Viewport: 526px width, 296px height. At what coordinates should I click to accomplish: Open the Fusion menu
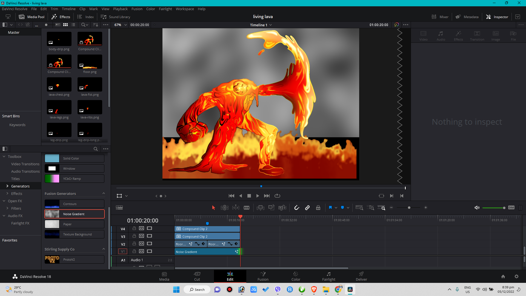click(x=137, y=9)
